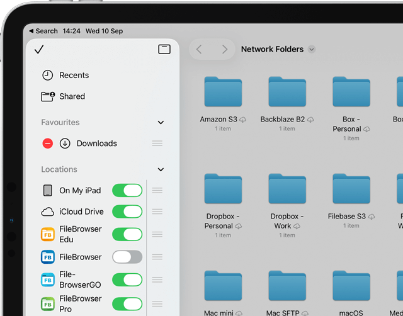Select Shared in the sidebar

72,96
